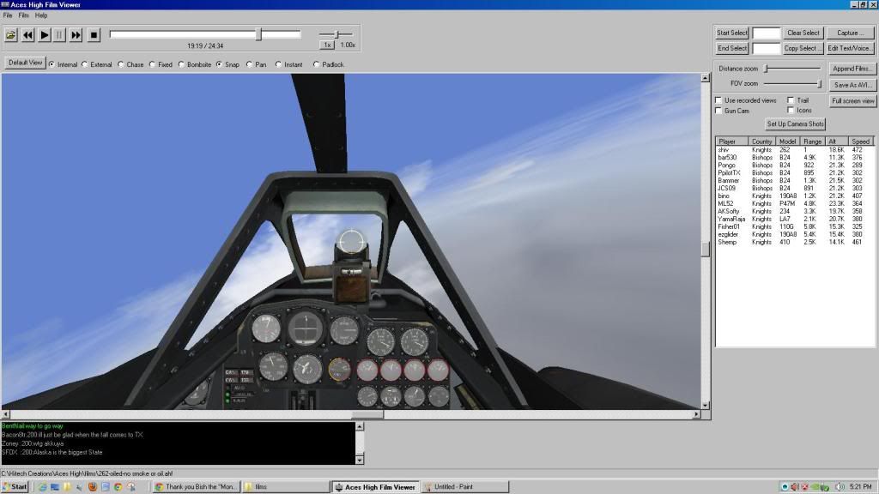Select the External view radio button
Screen dimensions: 879x494
85,64
